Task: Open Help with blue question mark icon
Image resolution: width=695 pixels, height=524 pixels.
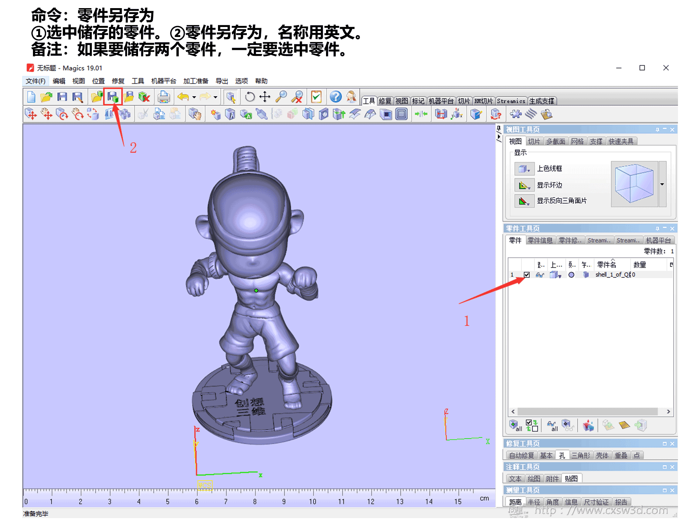Action: coord(336,97)
